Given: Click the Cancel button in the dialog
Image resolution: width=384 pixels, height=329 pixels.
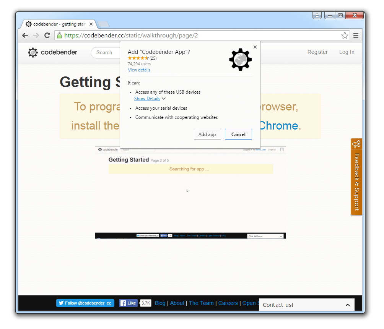Looking at the screenshot, I should pyautogui.click(x=238, y=134).
